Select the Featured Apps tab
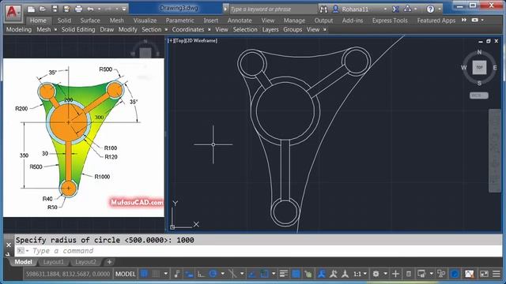Screen dimensions: 506x284 (x=436, y=21)
